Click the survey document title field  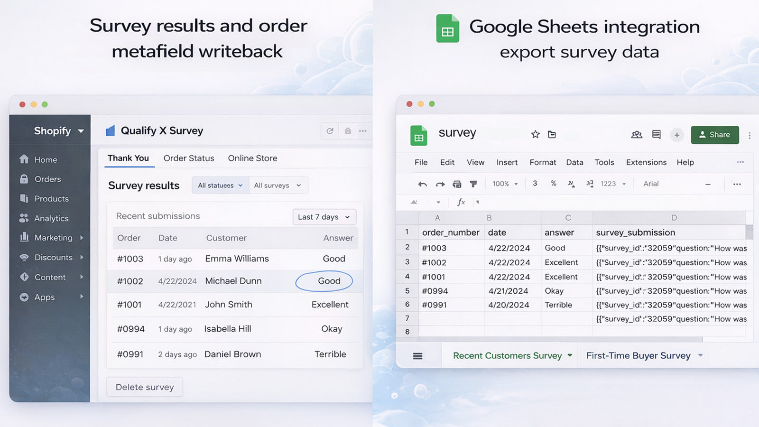pyautogui.click(x=457, y=133)
